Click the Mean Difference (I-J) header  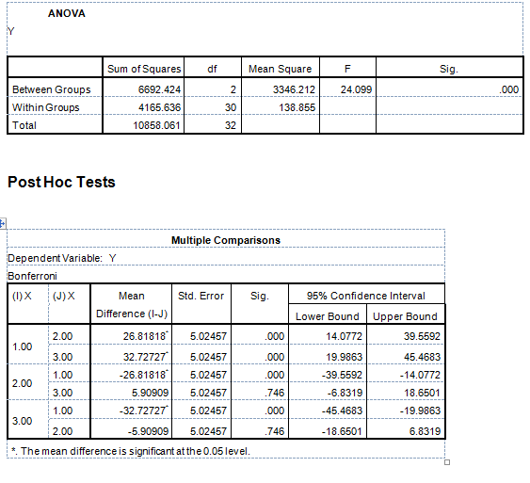(132, 305)
